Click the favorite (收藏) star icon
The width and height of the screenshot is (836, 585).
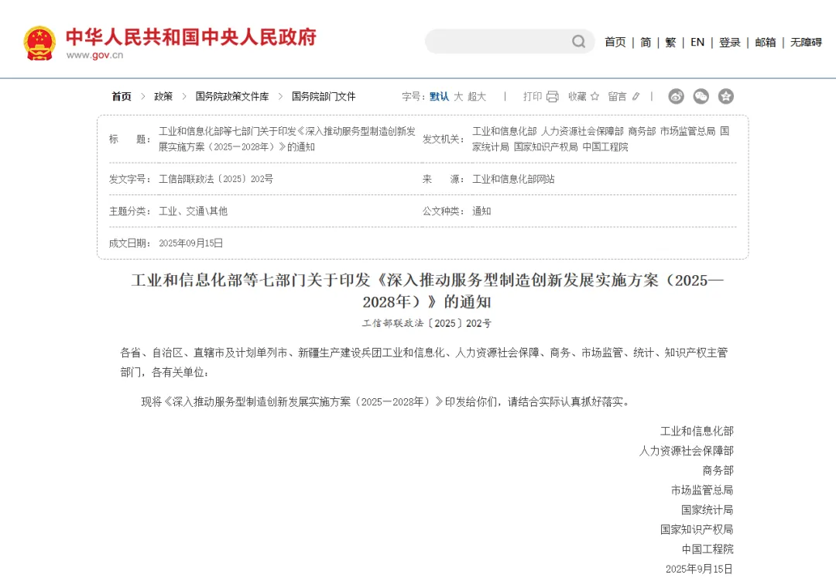(x=594, y=97)
